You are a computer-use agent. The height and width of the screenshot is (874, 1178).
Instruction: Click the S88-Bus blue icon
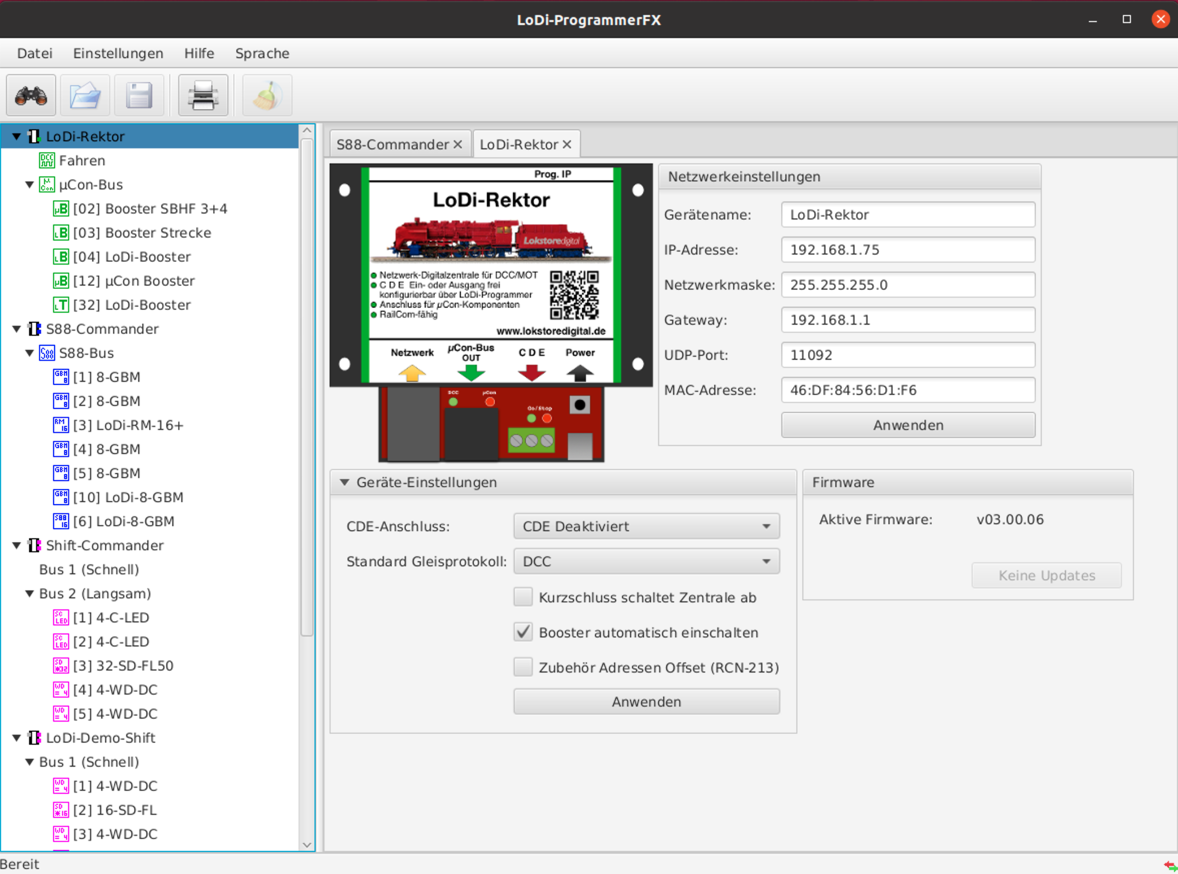tap(47, 353)
